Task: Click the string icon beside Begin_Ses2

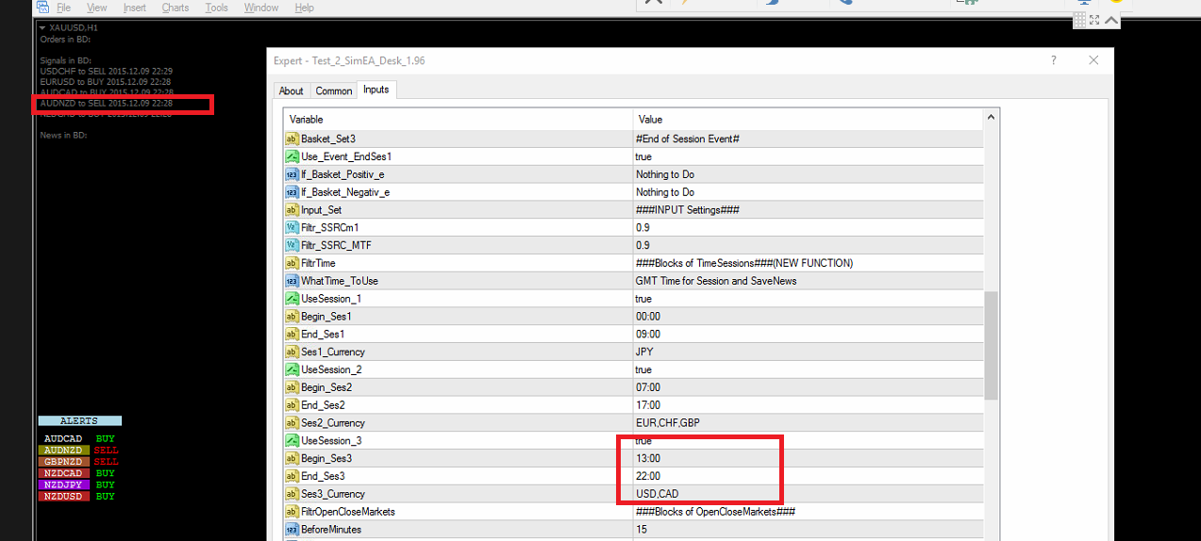Action: coord(292,387)
